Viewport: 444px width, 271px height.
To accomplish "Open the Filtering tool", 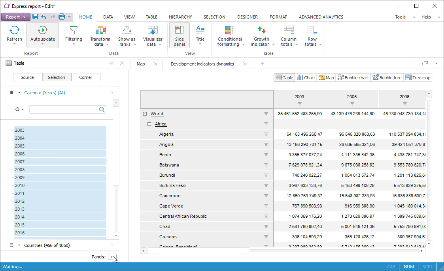I will point(74,30).
